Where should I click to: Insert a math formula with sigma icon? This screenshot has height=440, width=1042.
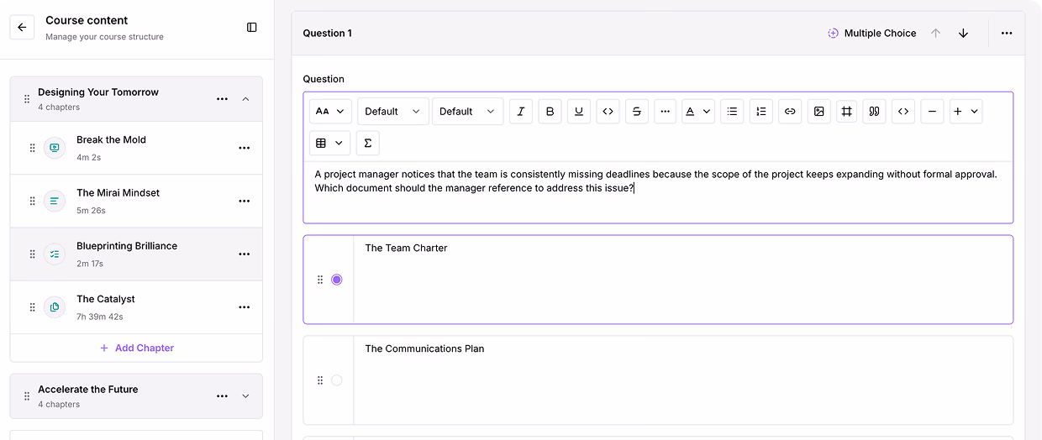[368, 144]
